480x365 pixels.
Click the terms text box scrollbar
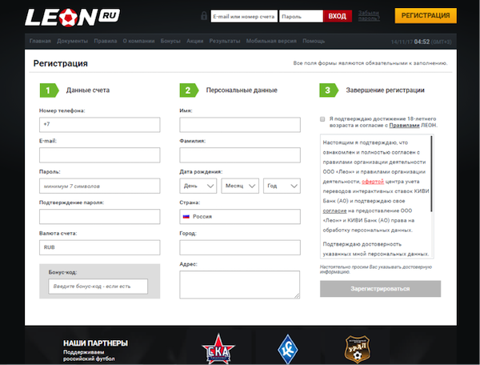pos(433,172)
